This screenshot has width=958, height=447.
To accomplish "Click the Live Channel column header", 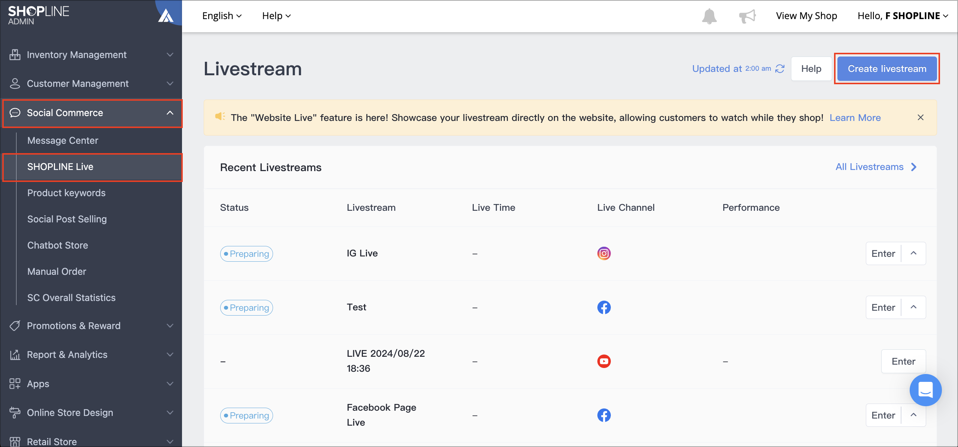I will (626, 207).
